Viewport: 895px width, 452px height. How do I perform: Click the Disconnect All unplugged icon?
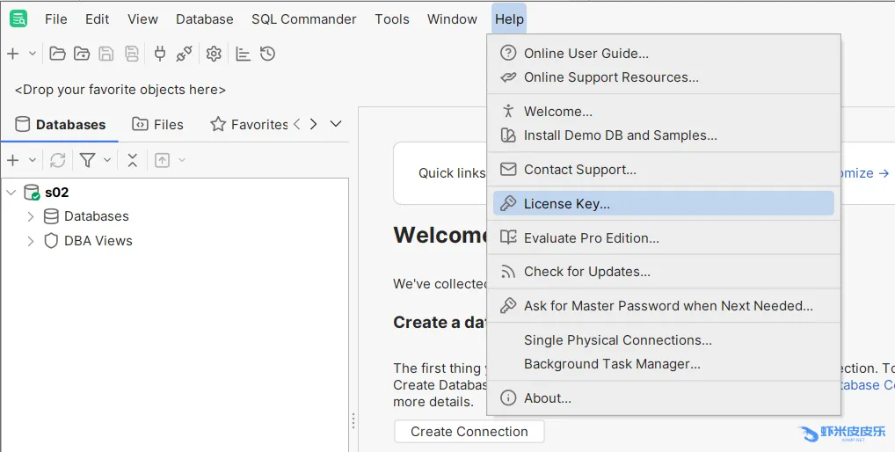pyautogui.click(x=184, y=54)
